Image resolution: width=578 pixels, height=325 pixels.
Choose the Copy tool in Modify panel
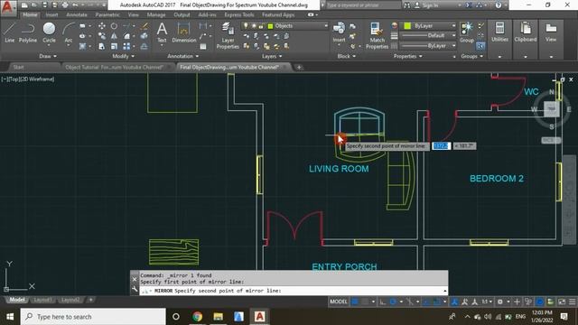click(x=102, y=36)
